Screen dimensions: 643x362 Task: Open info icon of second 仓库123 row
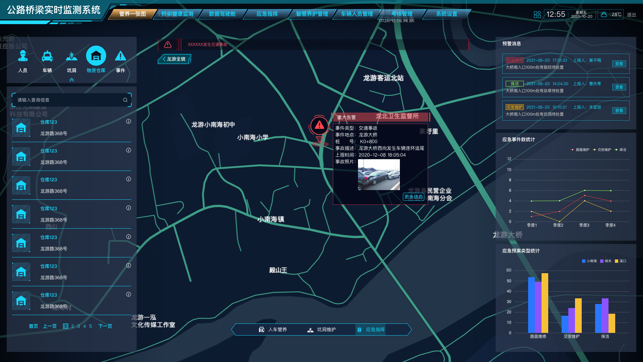(129, 150)
